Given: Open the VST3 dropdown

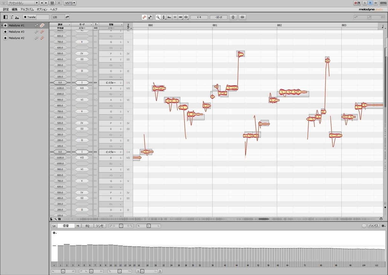Looking at the screenshot, I should pyautogui.click(x=70, y=3).
